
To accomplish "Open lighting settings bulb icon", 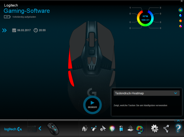I will point(112,129).
